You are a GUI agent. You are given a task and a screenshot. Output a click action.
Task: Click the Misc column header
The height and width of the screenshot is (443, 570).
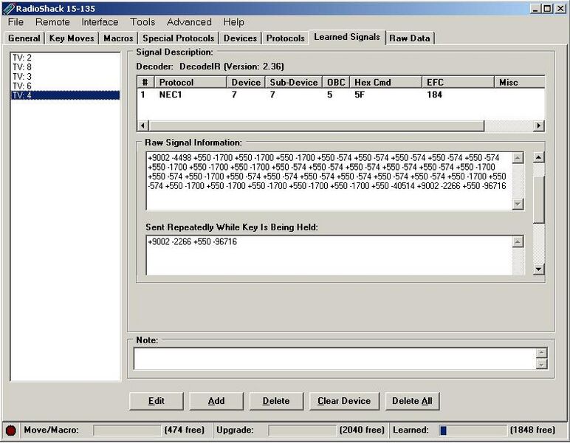tap(520, 83)
